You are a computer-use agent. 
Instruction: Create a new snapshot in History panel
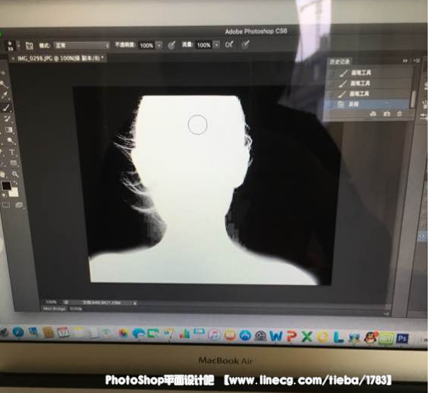[386, 113]
